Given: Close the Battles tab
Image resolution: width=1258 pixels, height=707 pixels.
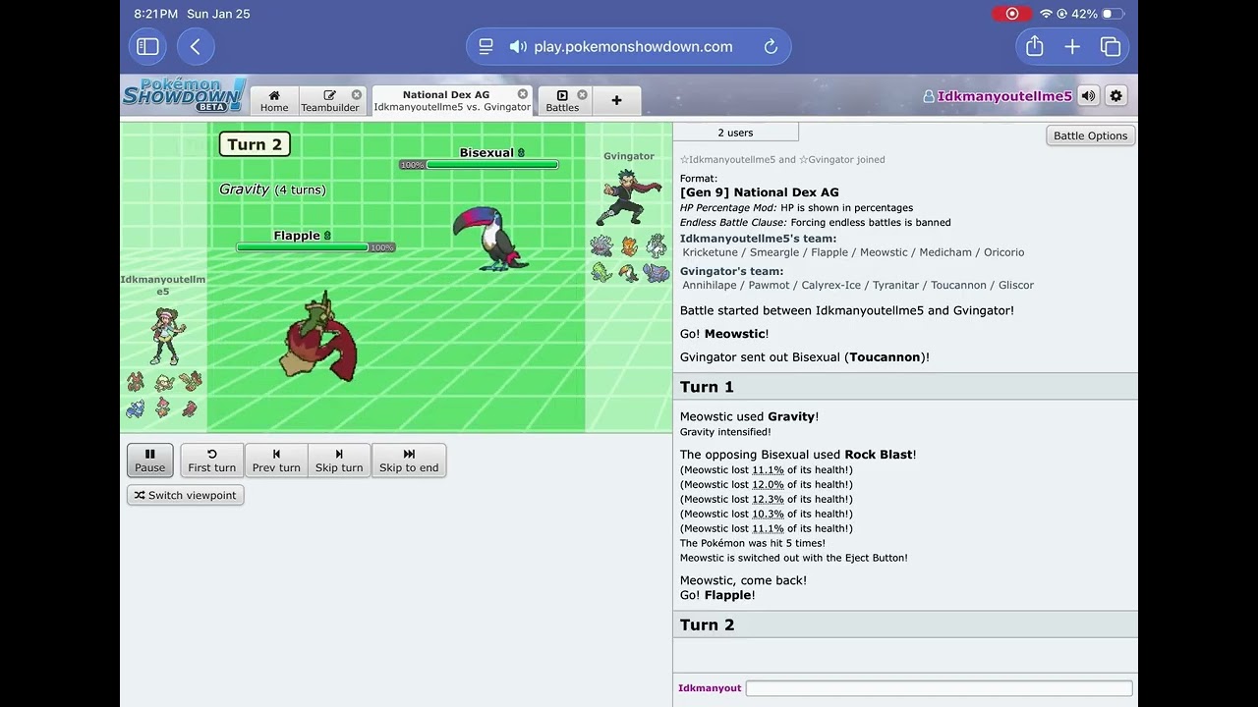Looking at the screenshot, I should coord(582,95).
